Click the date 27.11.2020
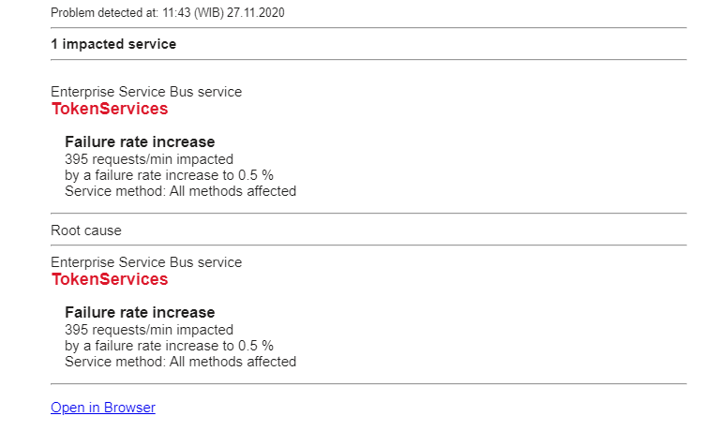The width and height of the screenshot is (705, 431). click(255, 13)
